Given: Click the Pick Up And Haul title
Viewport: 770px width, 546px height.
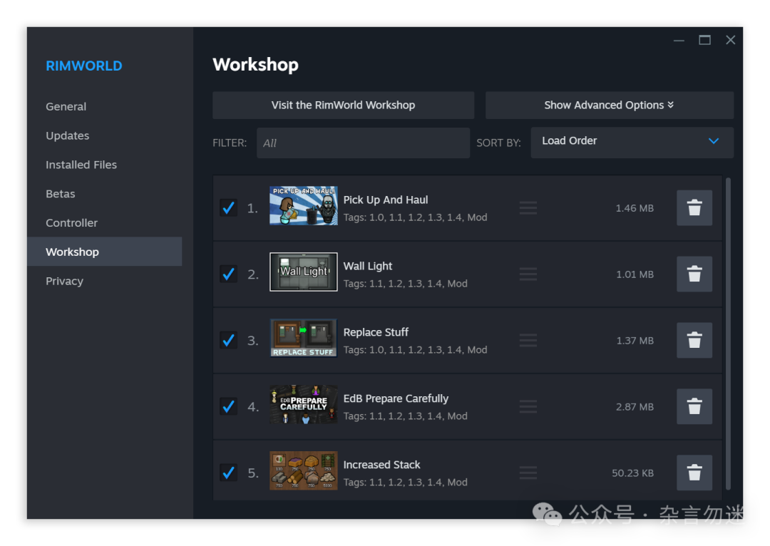Looking at the screenshot, I should [386, 200].
